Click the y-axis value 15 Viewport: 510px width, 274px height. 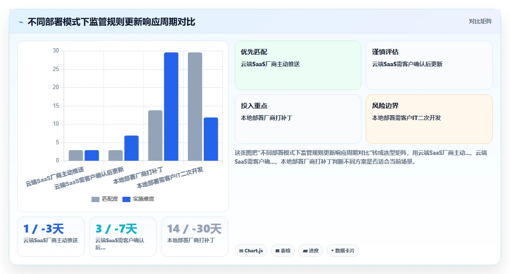point(56,106)
